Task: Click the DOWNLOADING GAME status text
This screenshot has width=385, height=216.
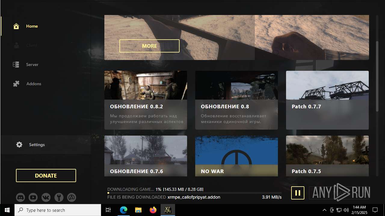Action: [x=131, y=189]
